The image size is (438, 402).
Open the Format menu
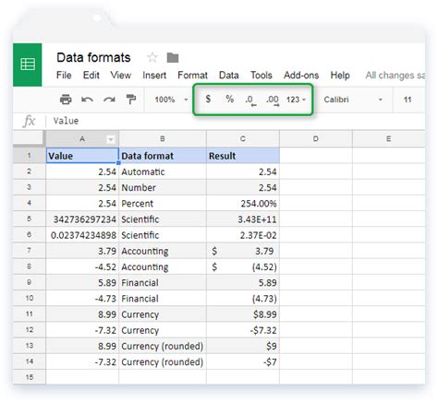[x=192, y=76]
